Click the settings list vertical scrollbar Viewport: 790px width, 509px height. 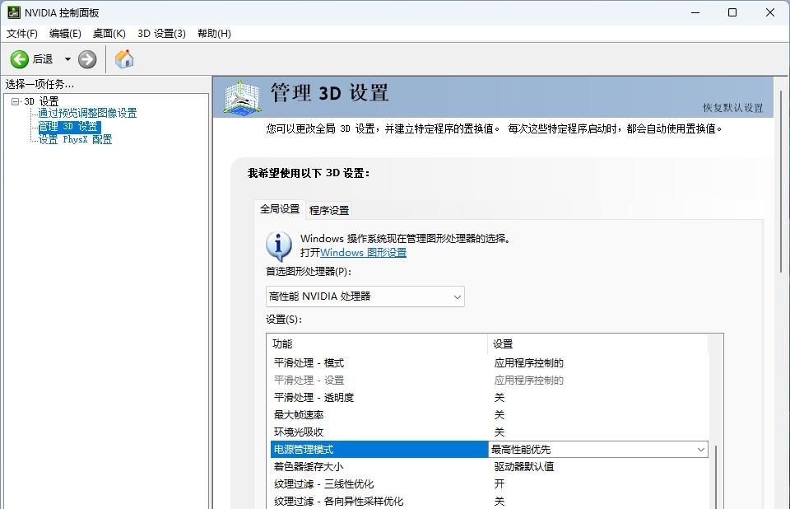click(715, 477)
